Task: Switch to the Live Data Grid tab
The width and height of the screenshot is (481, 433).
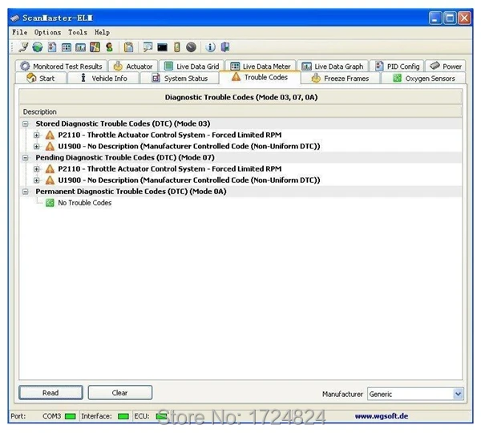Action: (192, 67)
